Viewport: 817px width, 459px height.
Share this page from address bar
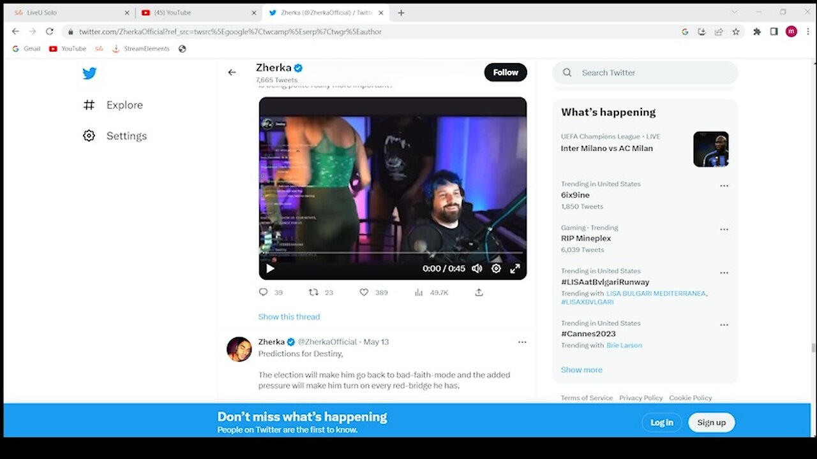719,31
